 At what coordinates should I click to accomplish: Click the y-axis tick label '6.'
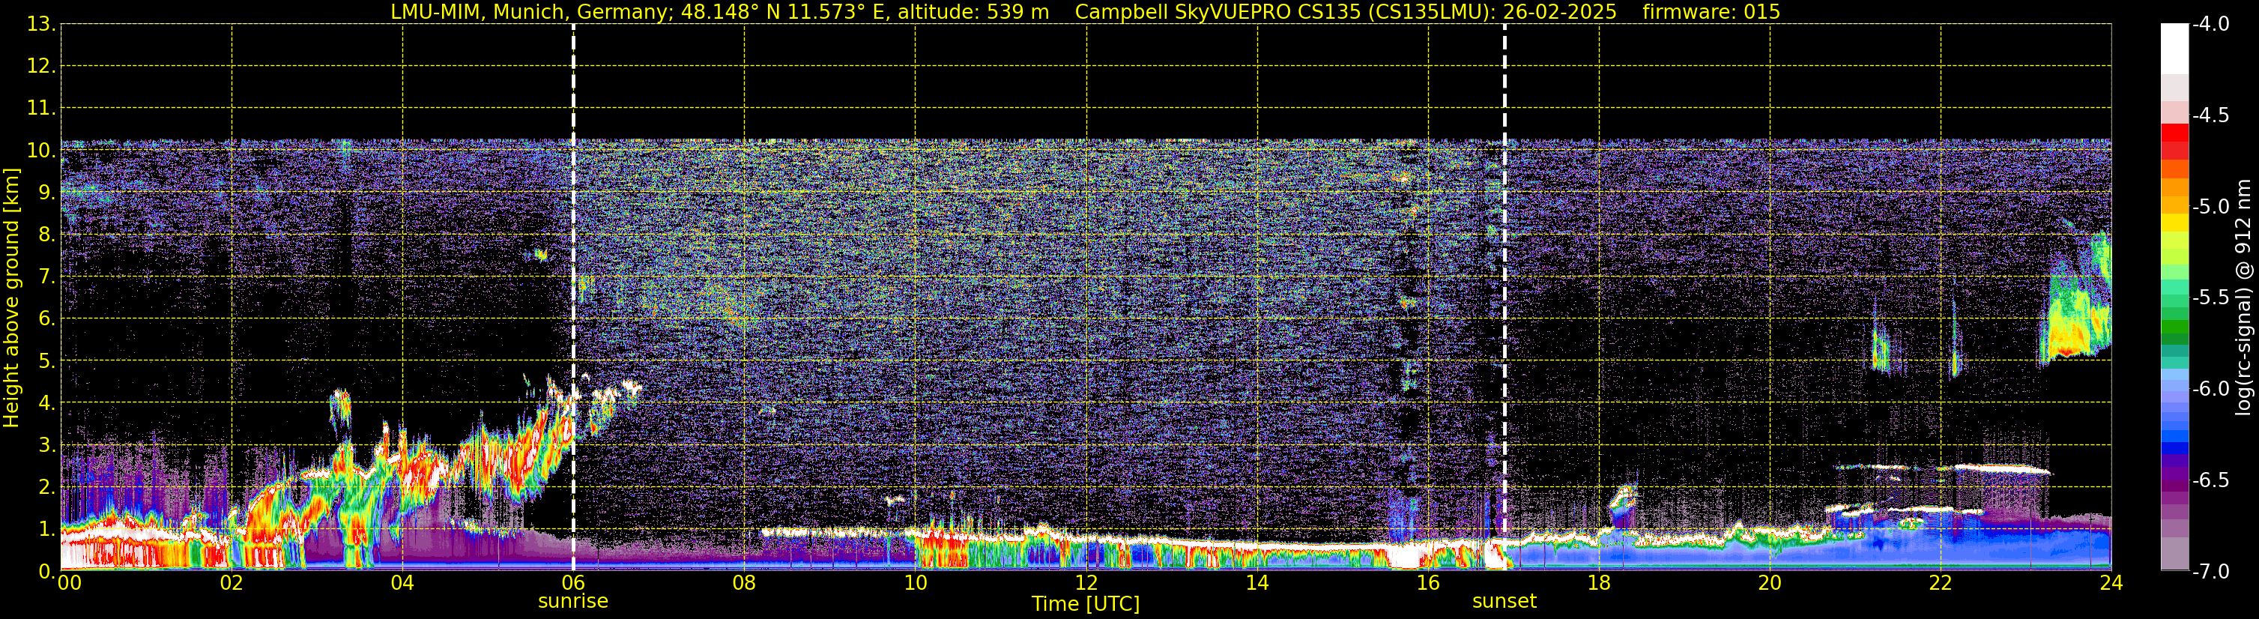46,318
